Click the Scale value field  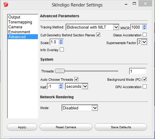[x=54, y=42]
